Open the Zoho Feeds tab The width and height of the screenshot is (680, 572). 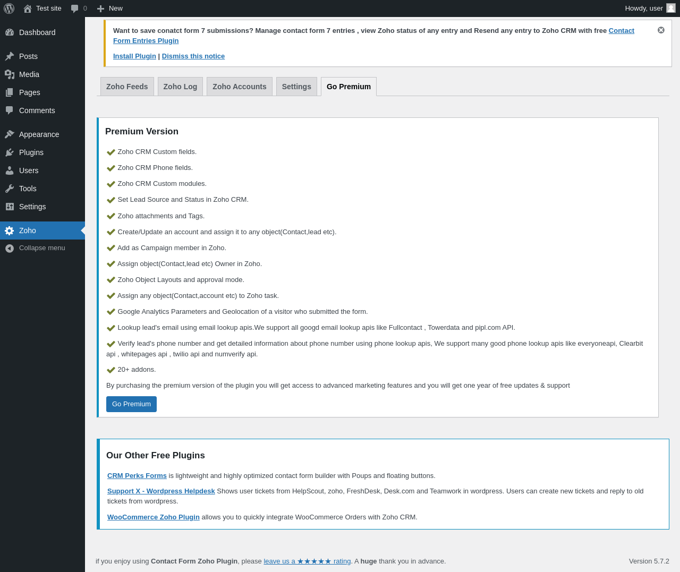[x=127, y=87]
